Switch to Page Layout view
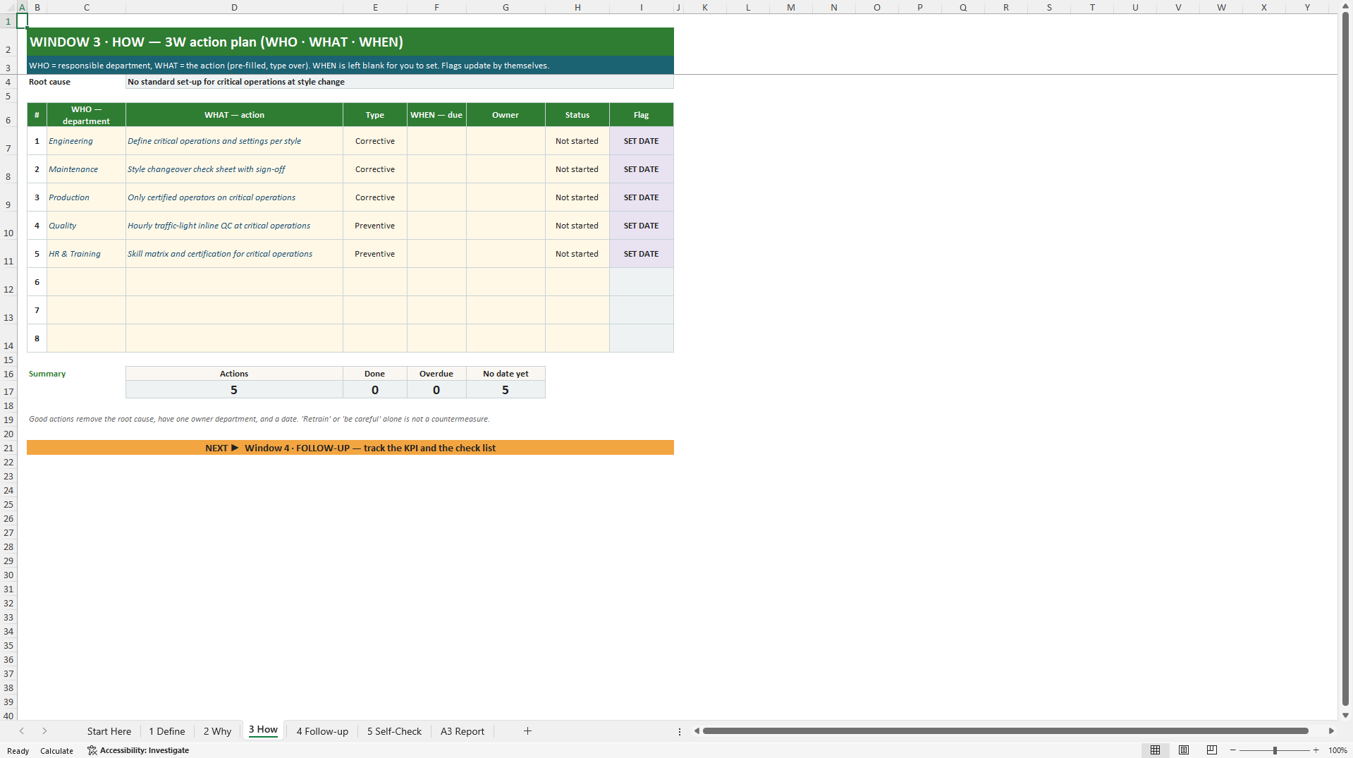 [1184, 750]
